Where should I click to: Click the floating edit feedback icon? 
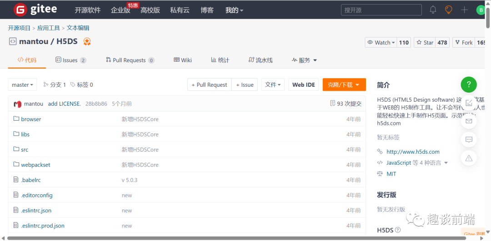(x=469, y=103)
